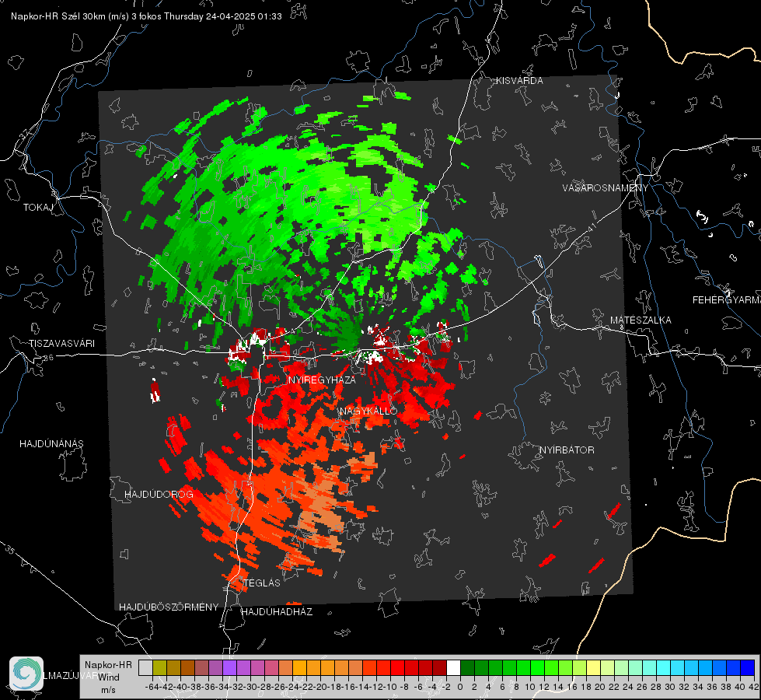
Task: Pick the yellow legend swatch near 18
Action: pyautogui.click(x=594, y=667)
